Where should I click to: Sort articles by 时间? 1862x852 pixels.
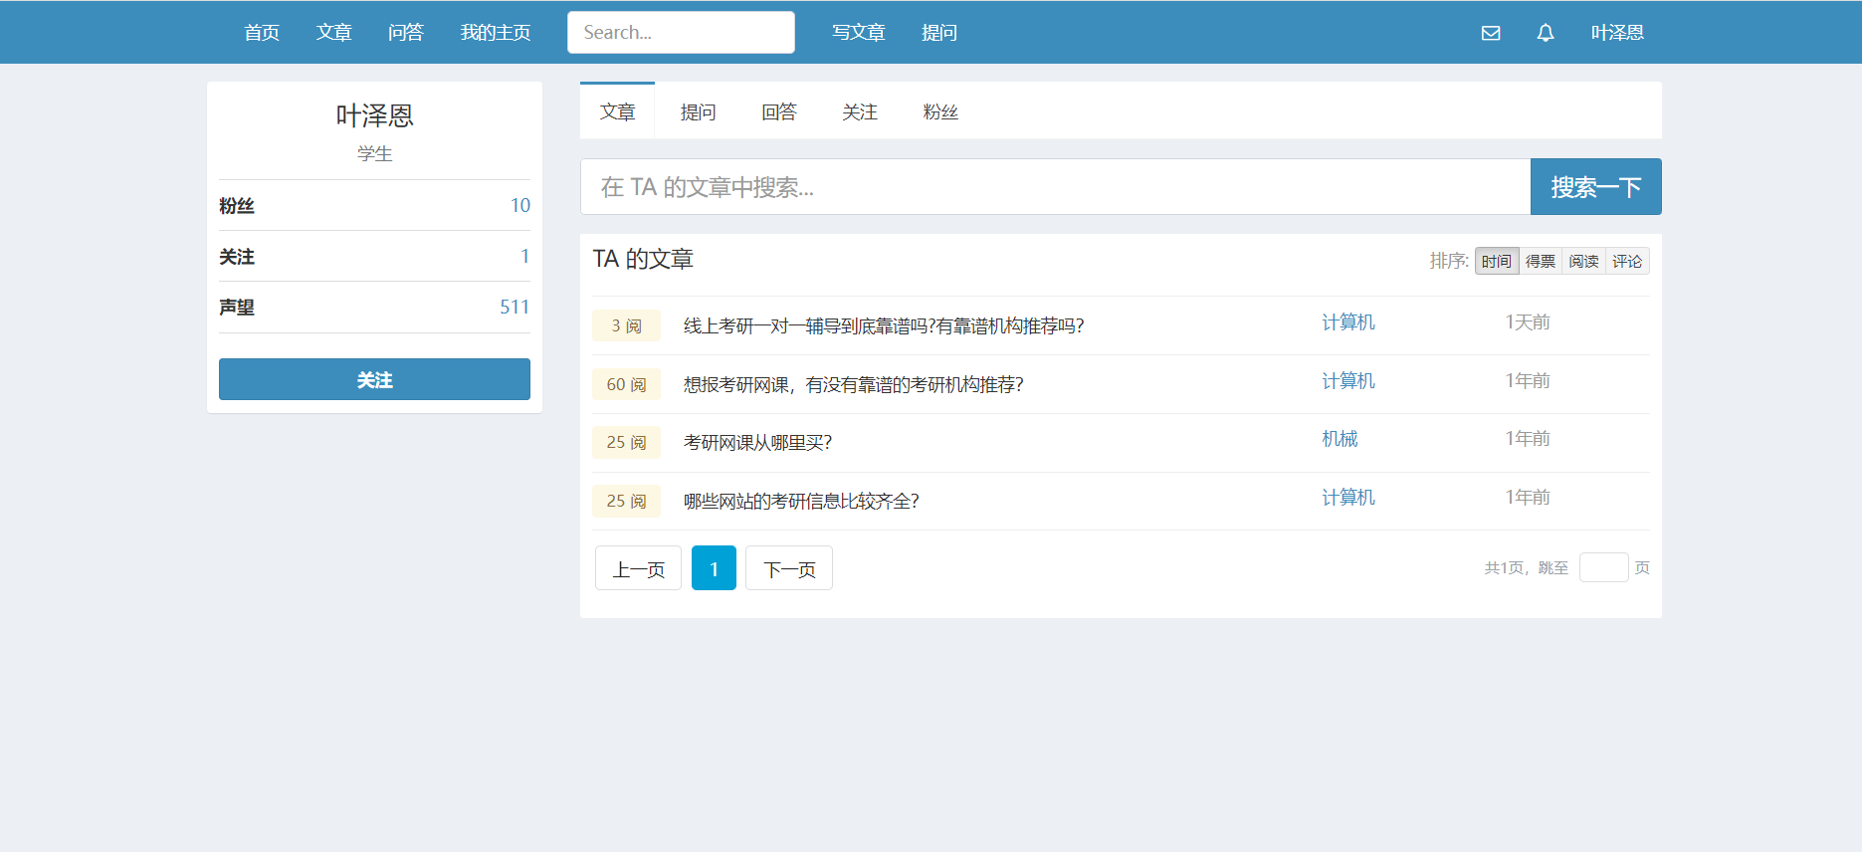(1497, 261)
